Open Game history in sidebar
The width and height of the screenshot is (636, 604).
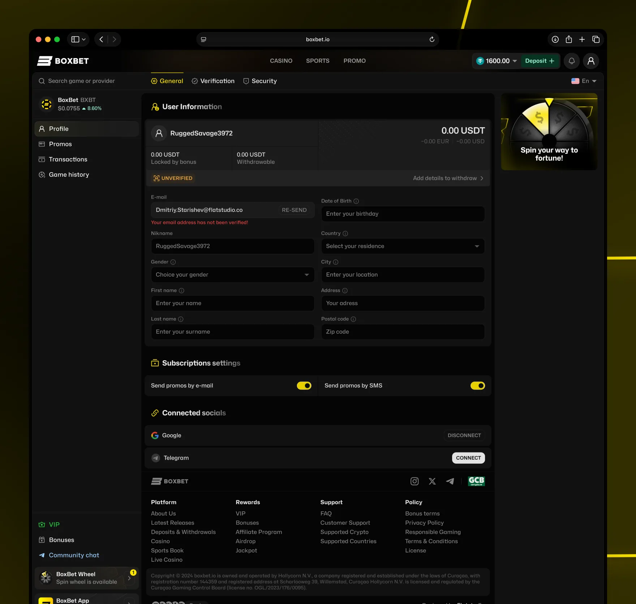click(x=87, y=175)
